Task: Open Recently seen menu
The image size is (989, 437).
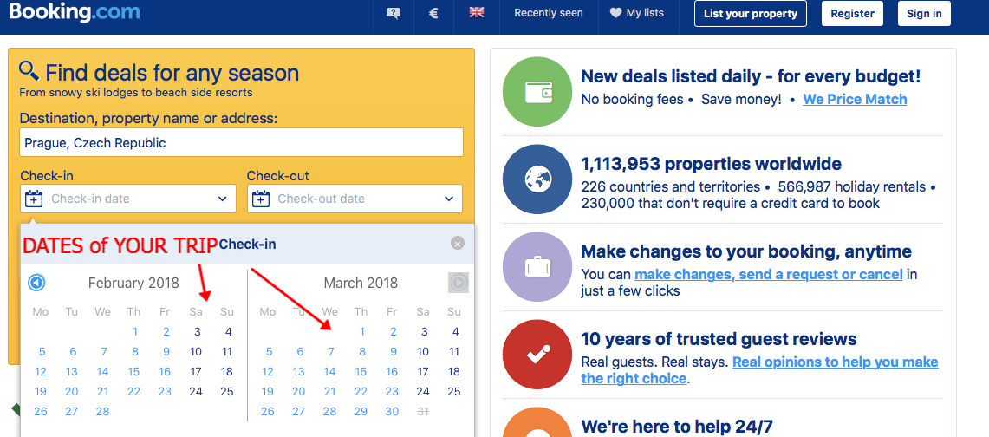Action: click(548, 13)
